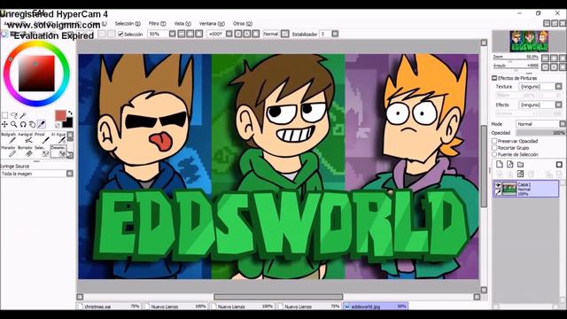This screenshot has width=567, height=319.
Task: Open the Otros menu
Action: pos(242,24)
